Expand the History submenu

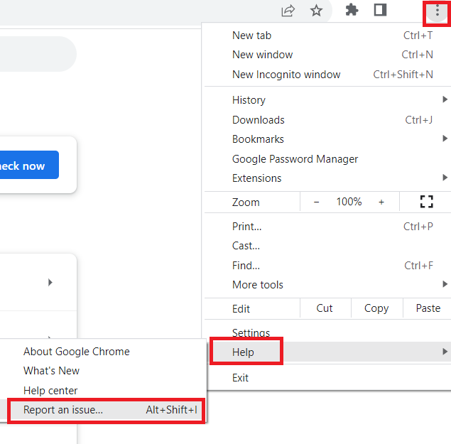tap(327, 100)
